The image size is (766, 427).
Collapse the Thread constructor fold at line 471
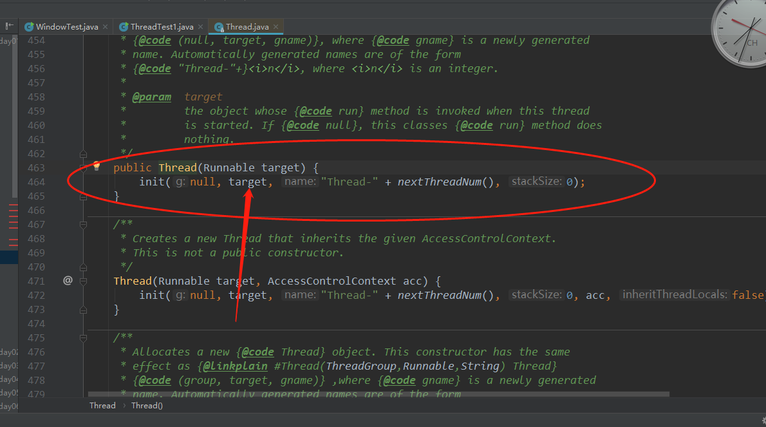pyautogui.click(x=83, y=281)
